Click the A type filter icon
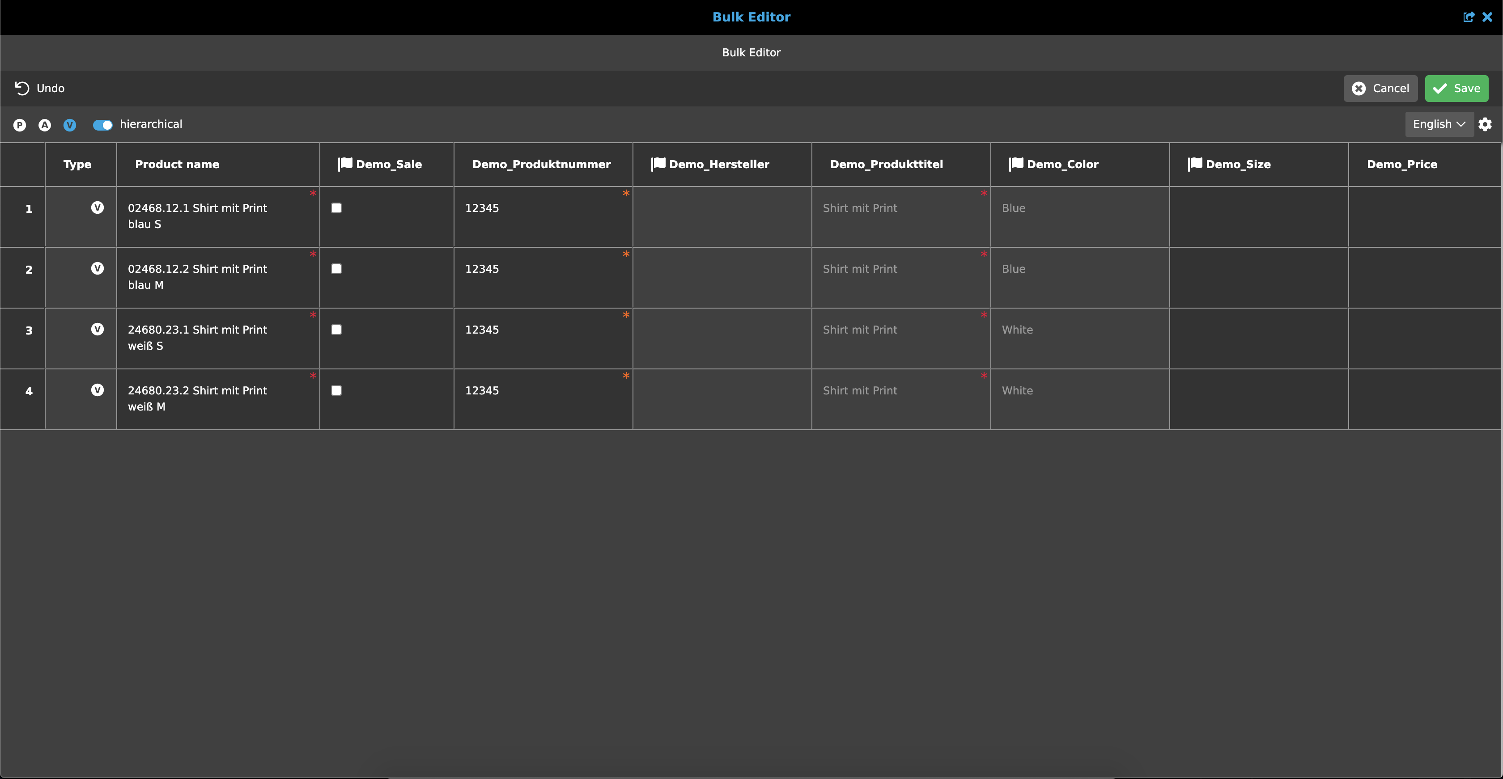The width and height of the screenshot is (1503, 779). click(44, 125)
